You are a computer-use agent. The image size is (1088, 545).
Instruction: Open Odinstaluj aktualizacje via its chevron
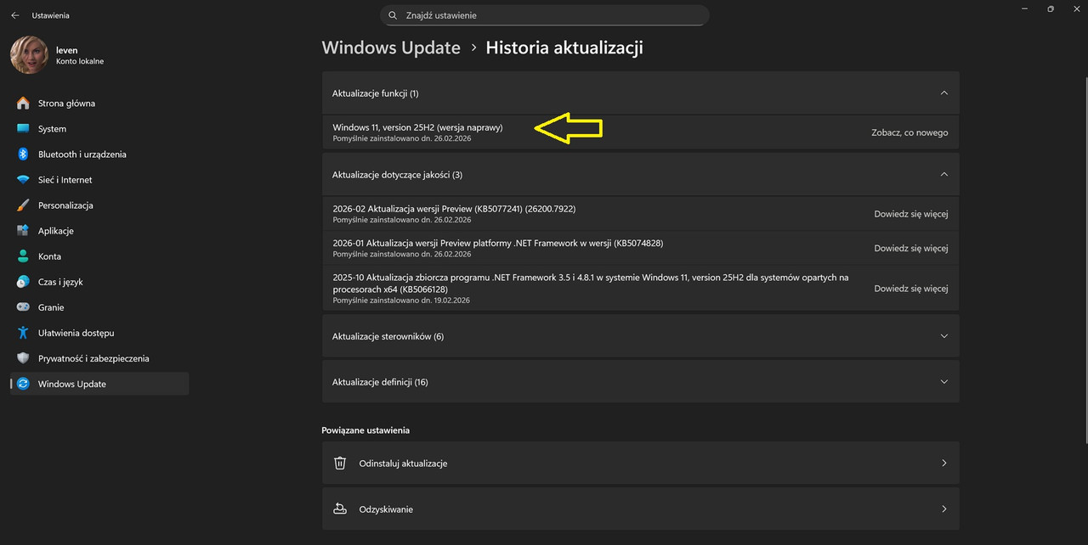click(x=943, y=464)
